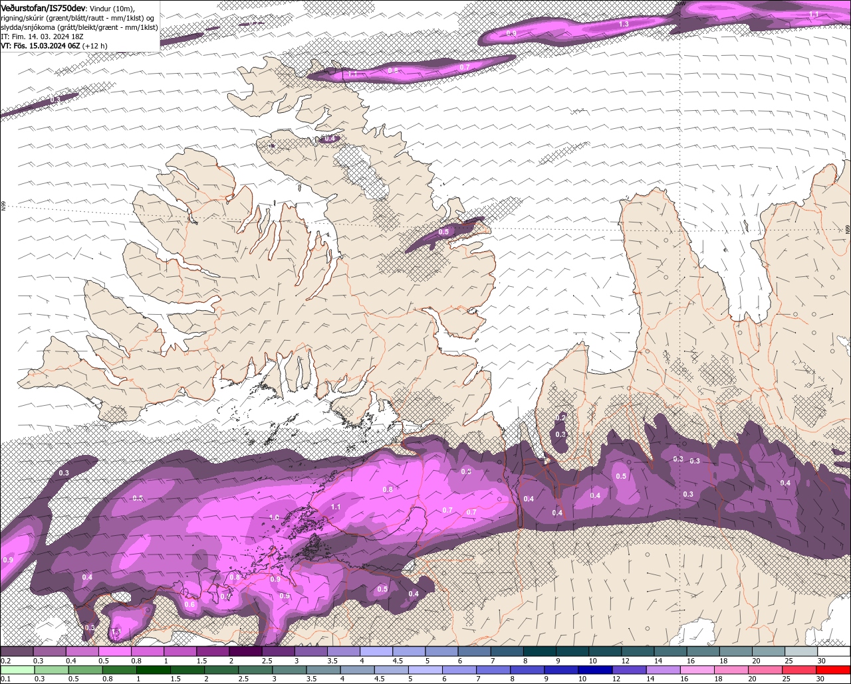This screenshot has height=684, width=851.
Task: Click the violet swatch labelled 12 in lower legend
Action: pos(629,669)
